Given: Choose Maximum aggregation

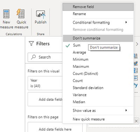Looking at the screenshot, I should point(98,66).
